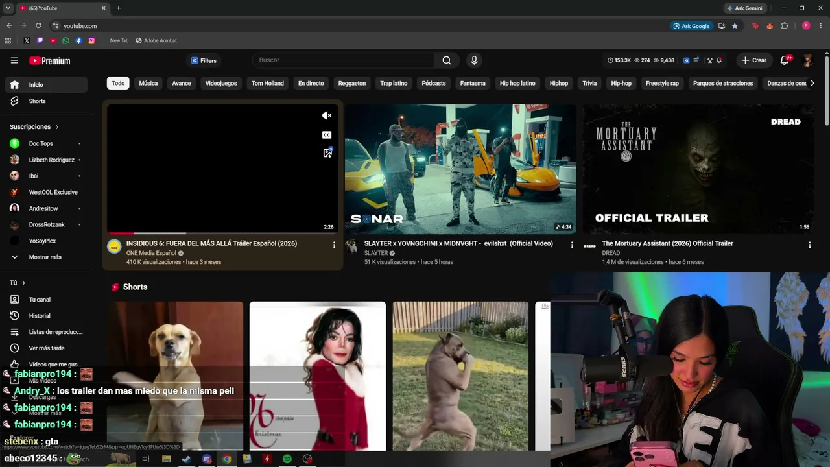Image resolution: width=830 pixels, height=467 pixels.
Task: Open the Ibai channel subscription
Action: coord(45,176)
